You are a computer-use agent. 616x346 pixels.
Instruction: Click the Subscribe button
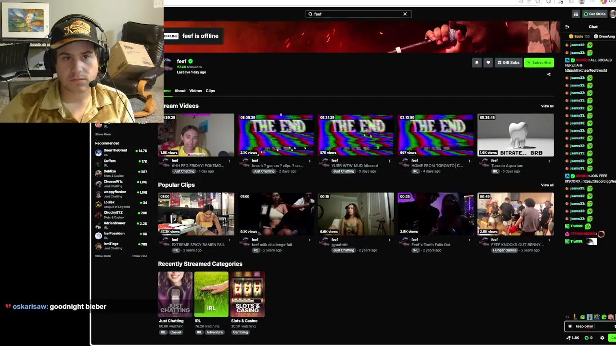[539, 62]
